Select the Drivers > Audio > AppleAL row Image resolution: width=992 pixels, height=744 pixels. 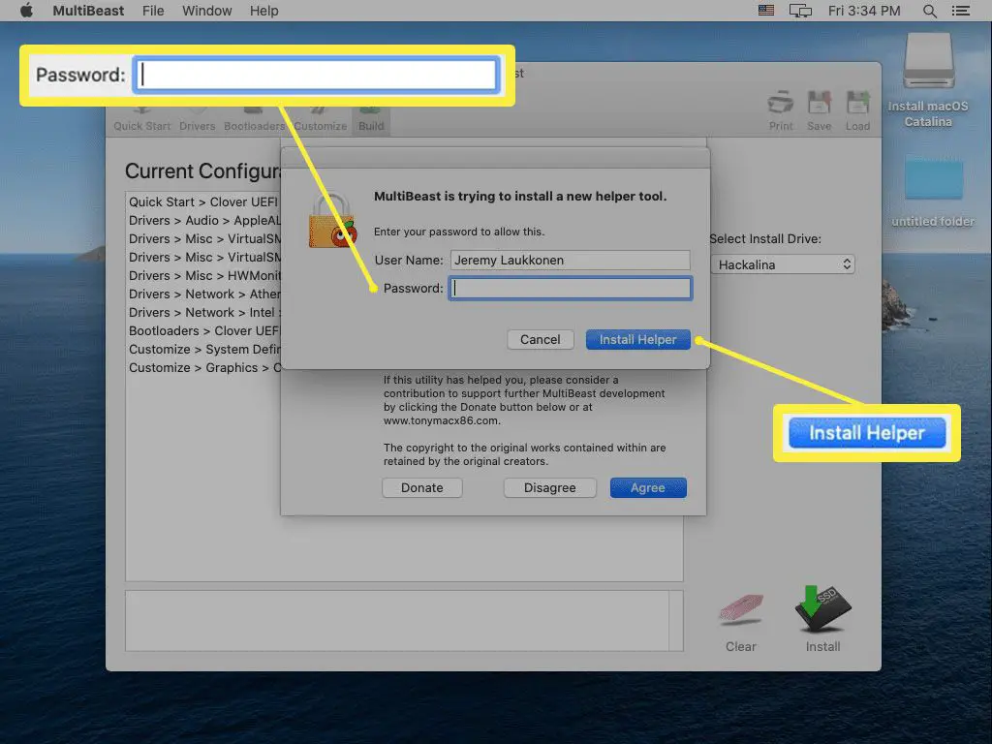click(203, 220)
